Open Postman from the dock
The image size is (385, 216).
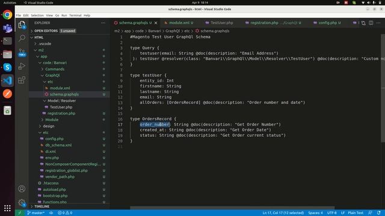coord(7,94)
